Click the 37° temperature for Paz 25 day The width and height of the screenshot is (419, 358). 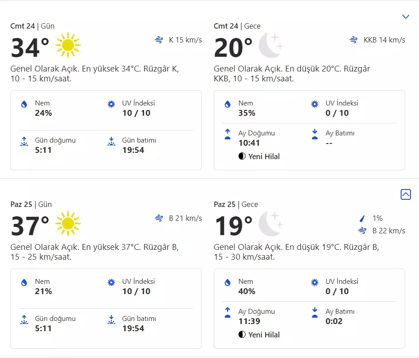pos(30,226)
